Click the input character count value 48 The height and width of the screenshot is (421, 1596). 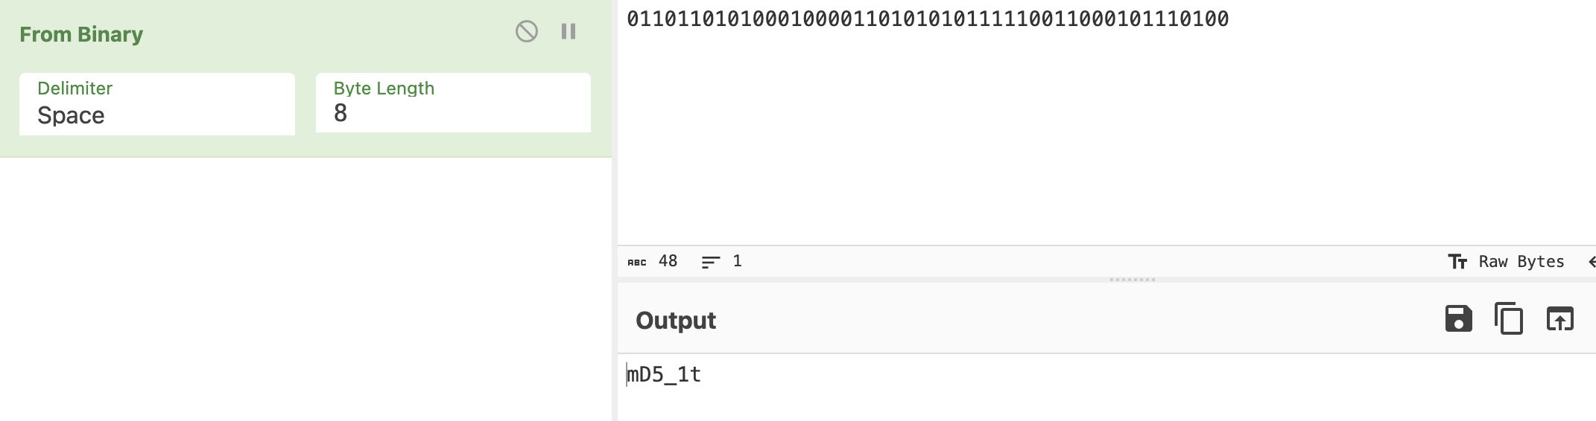pos(668,261)
